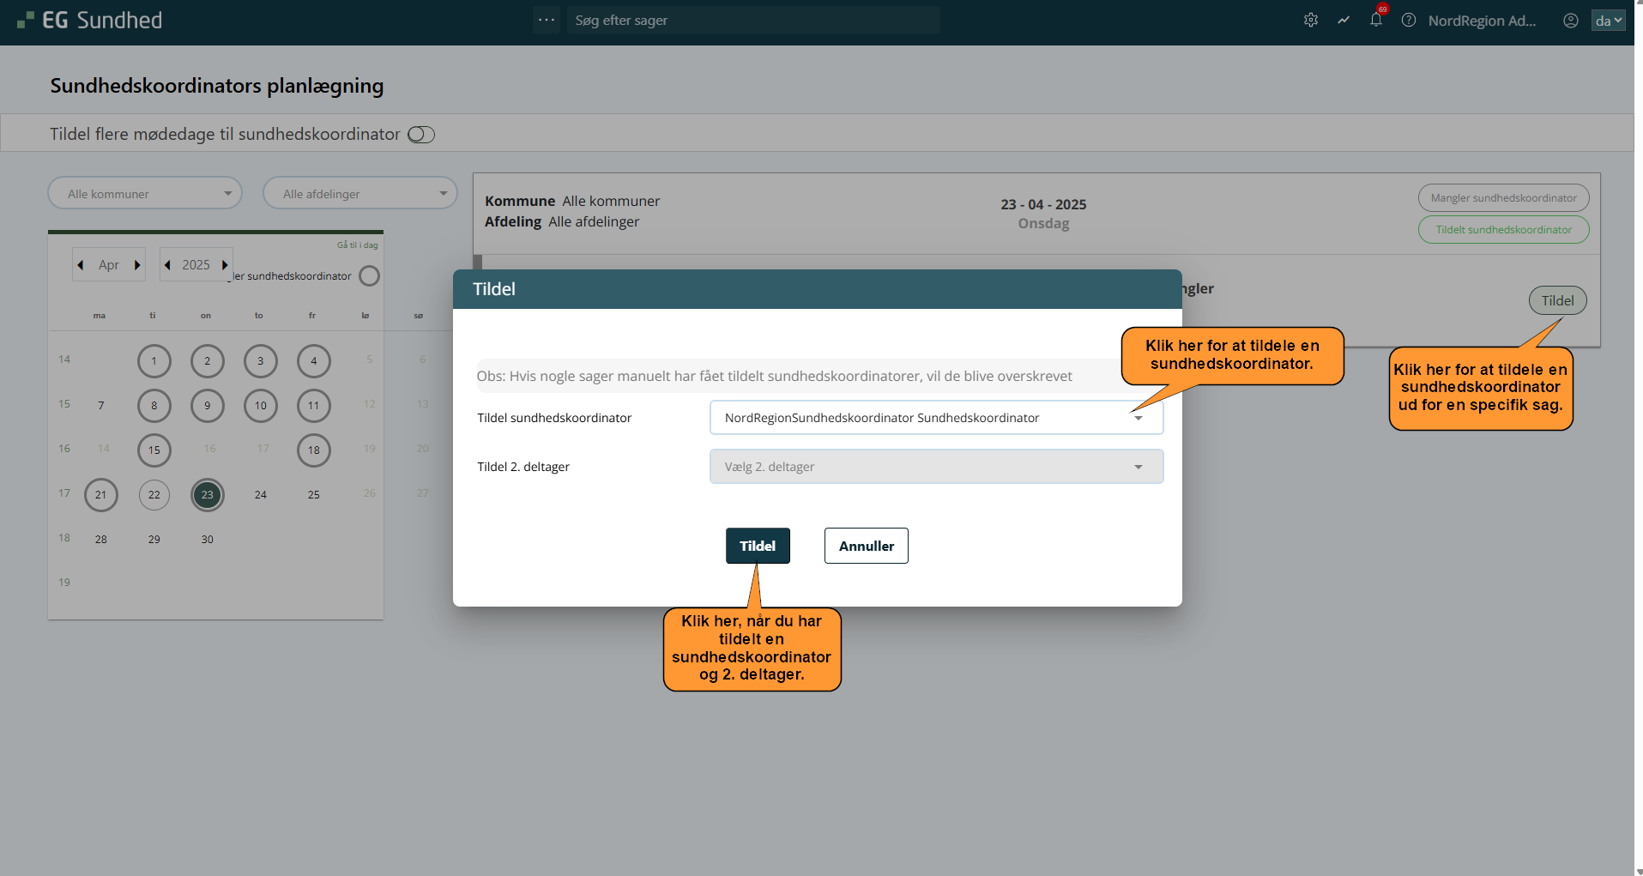Screen dimensions: 1643x876
Task: Select April 18 in calendar
Action: [x=314, y=450]
